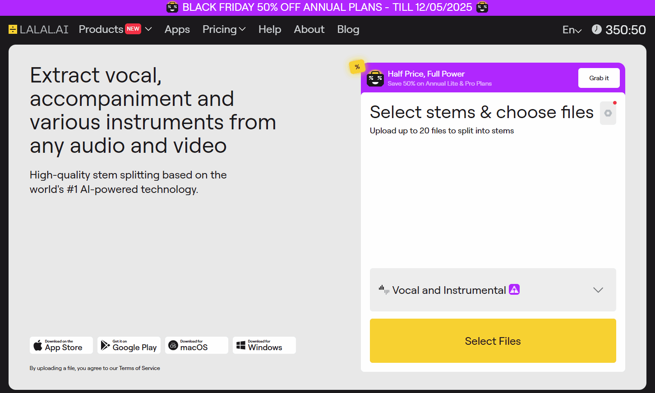Open the En language selector
Screen dimensions: 655x393
(572, 30)
